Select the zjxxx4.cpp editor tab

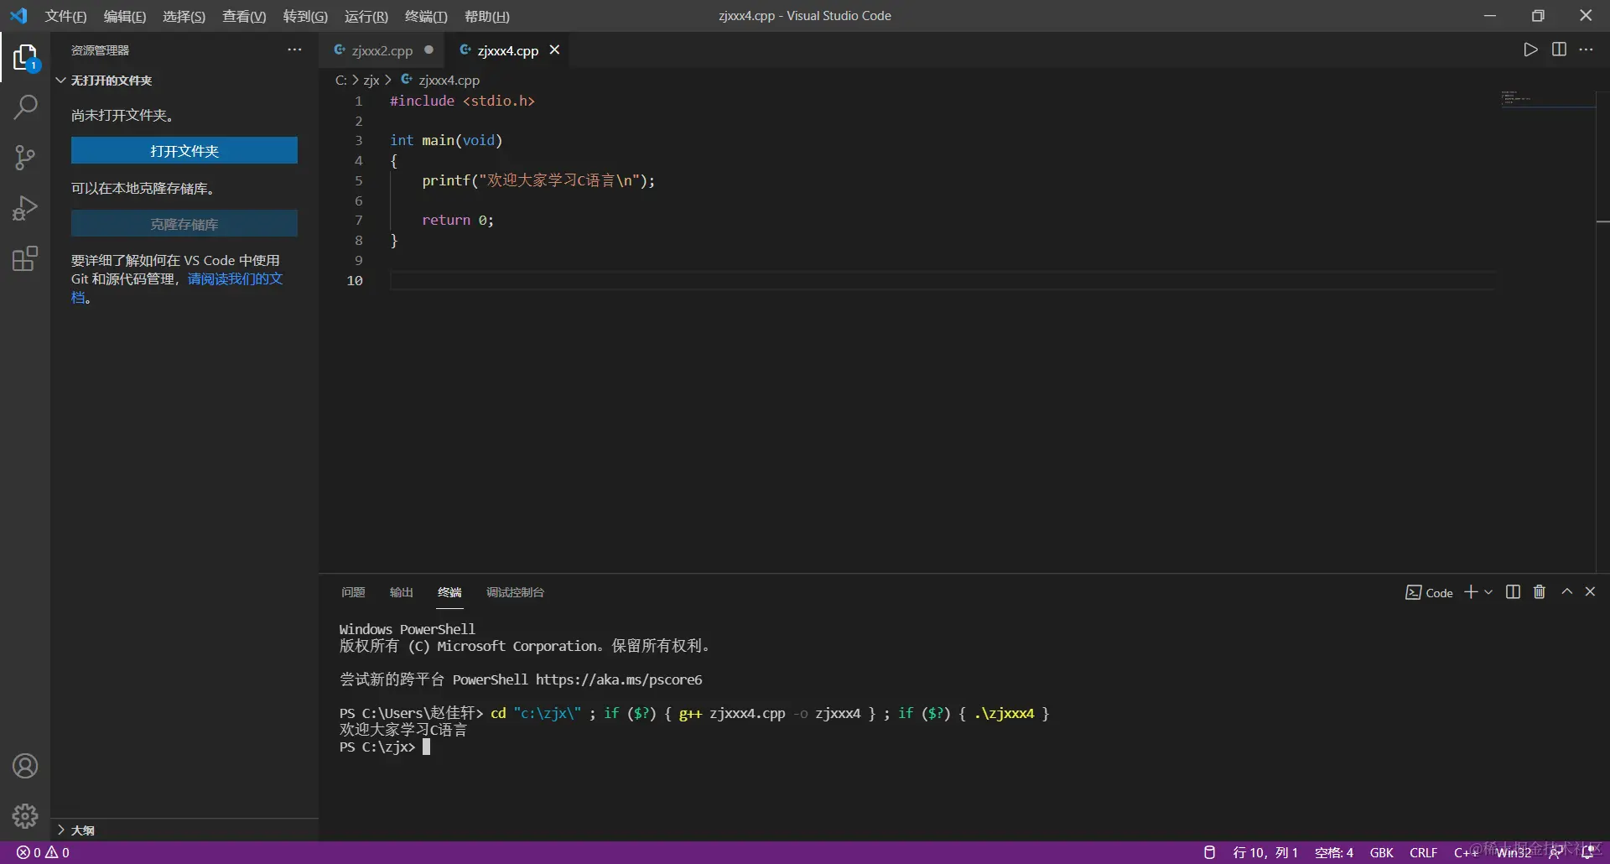tap(507, 50)
